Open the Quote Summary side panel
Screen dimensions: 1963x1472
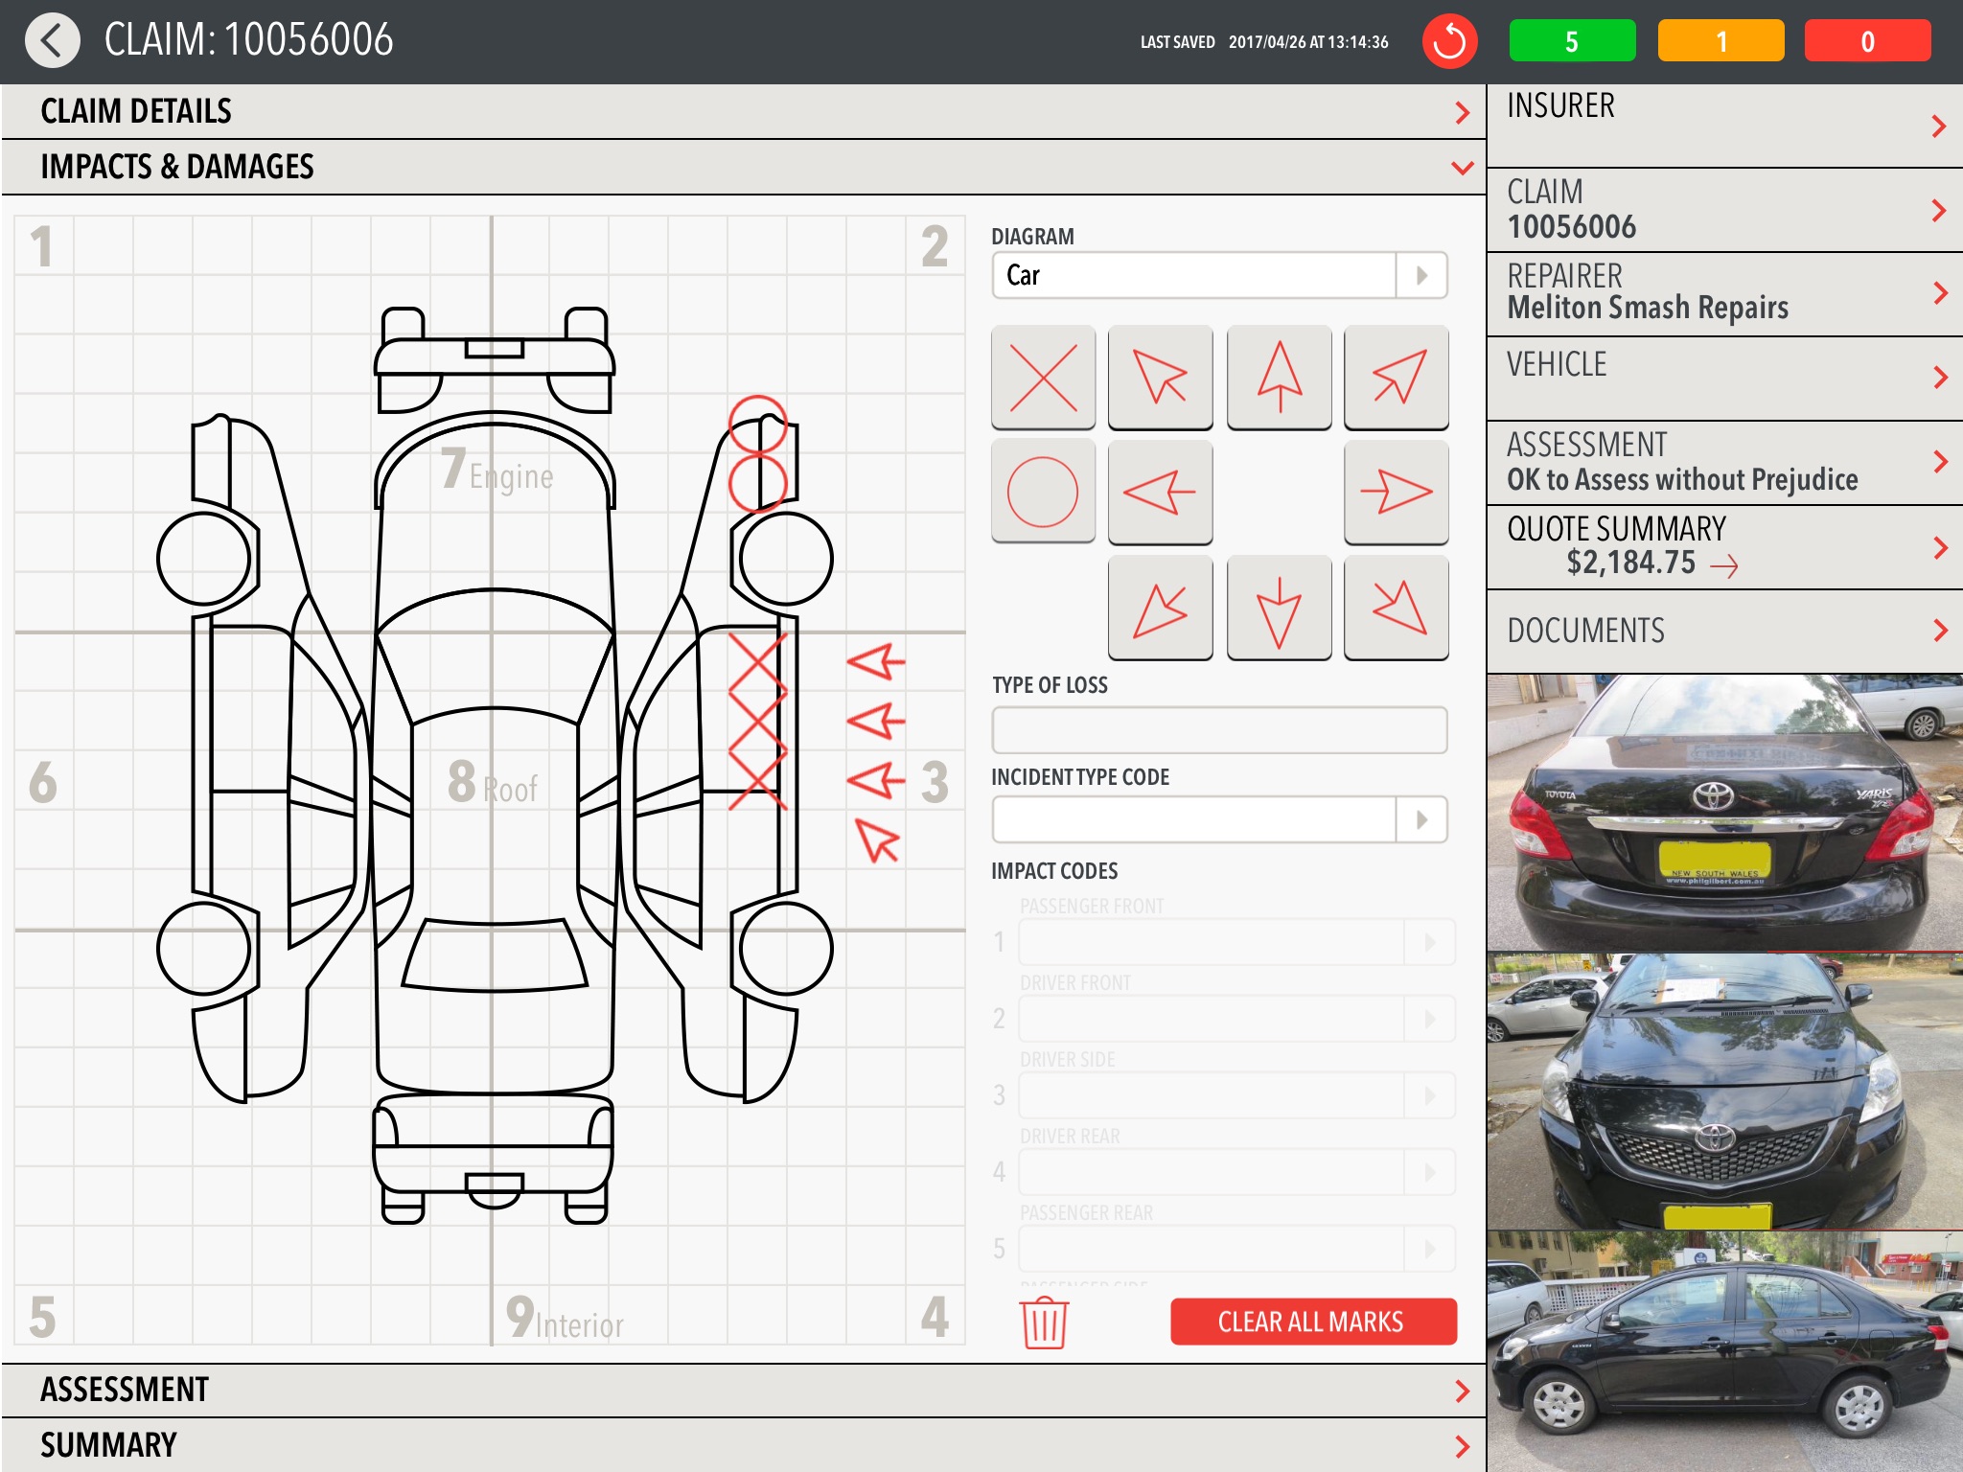tap(1723, 547)
